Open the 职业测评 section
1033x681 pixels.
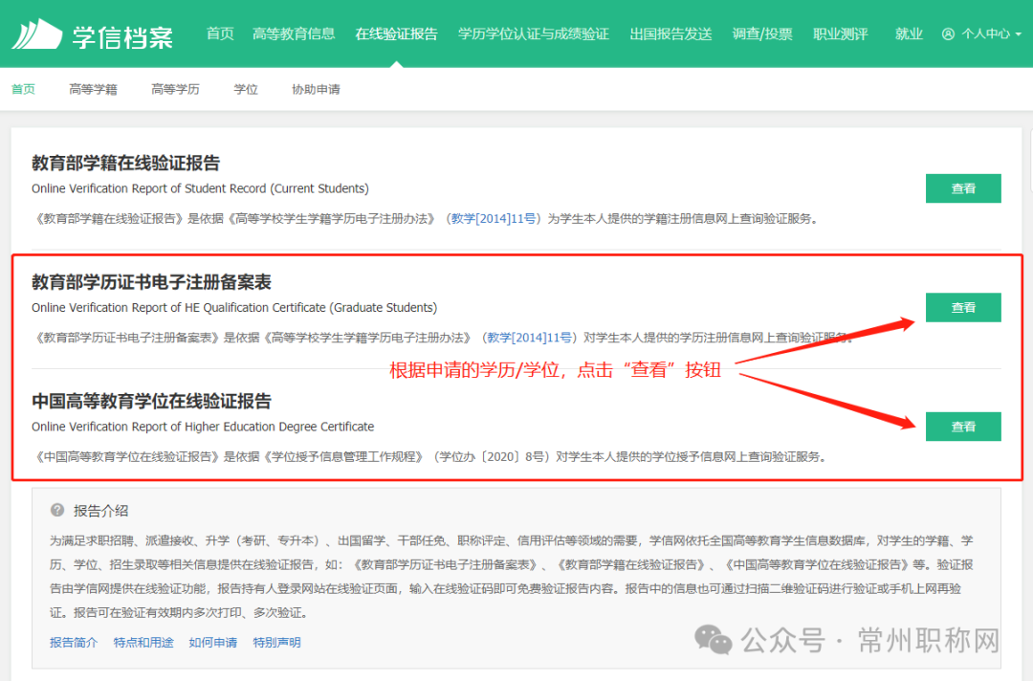click(840, 33)
